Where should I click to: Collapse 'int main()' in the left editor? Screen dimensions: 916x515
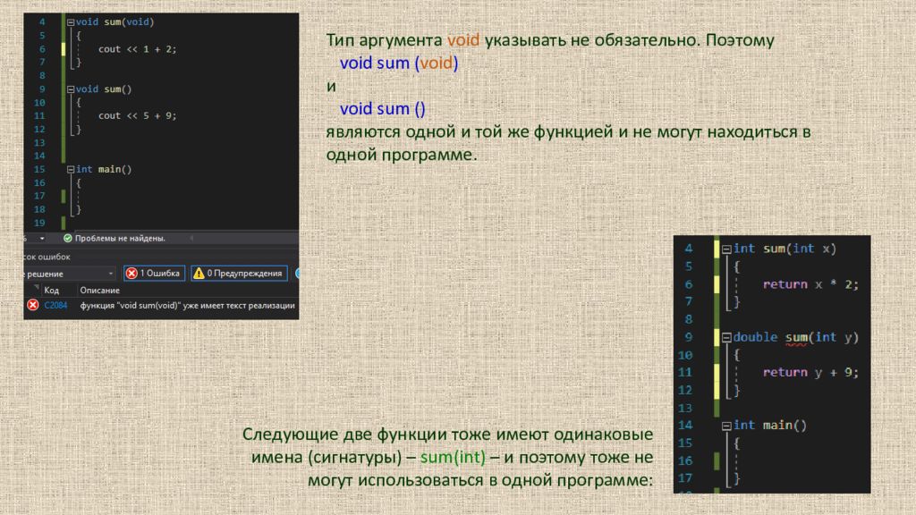[71, 169]
